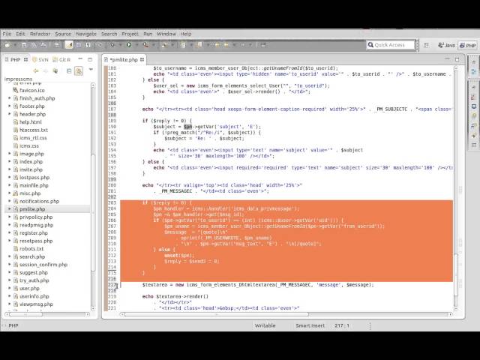The image size is (480, 360).
Task: Click the Collapse All icon in the explorer
Action: (69, 71)
